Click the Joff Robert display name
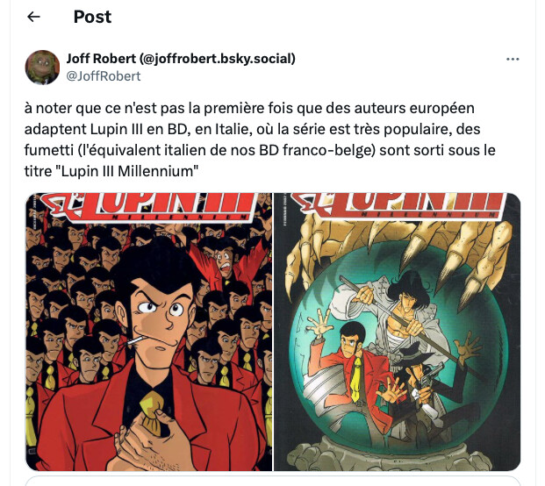545x486 pixels. [181, 59]
